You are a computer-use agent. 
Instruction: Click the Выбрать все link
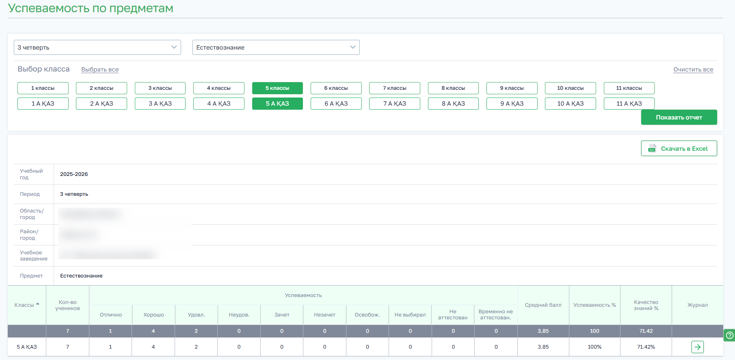[x=100, y=69]
